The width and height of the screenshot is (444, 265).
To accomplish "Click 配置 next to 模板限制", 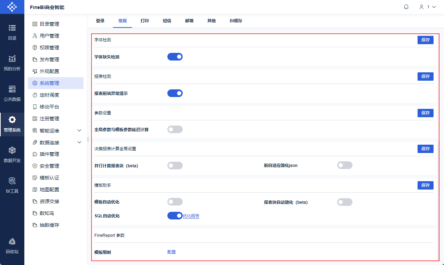I will 172,252.
